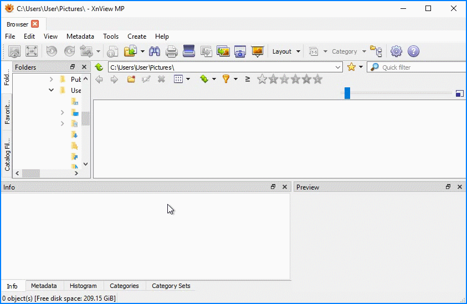The image size is (467, 304).
Task: Click the thumbnail size slider handle
Action: click(347, 93)
